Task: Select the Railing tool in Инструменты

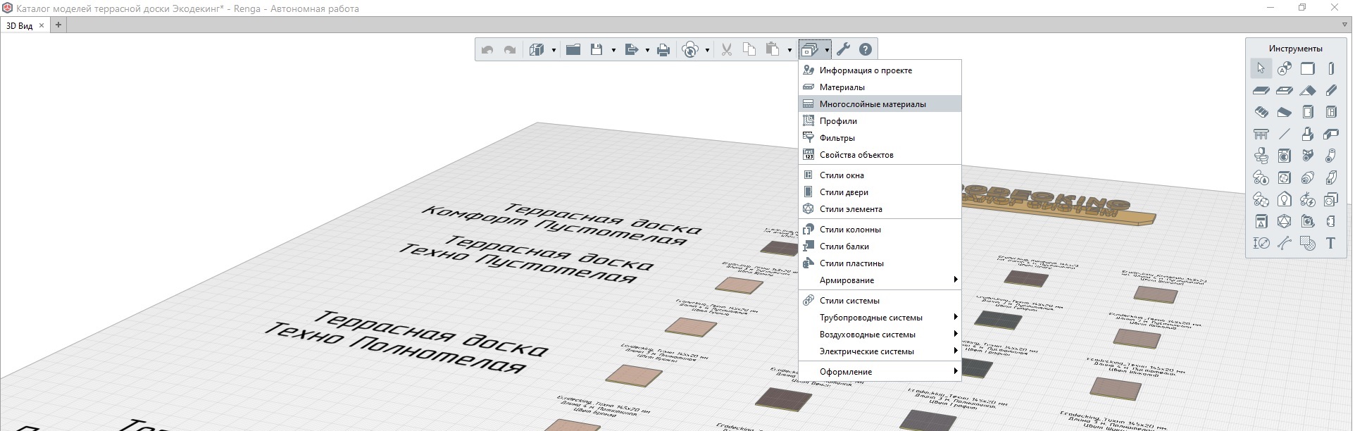Action: [x=1261, y=134]
